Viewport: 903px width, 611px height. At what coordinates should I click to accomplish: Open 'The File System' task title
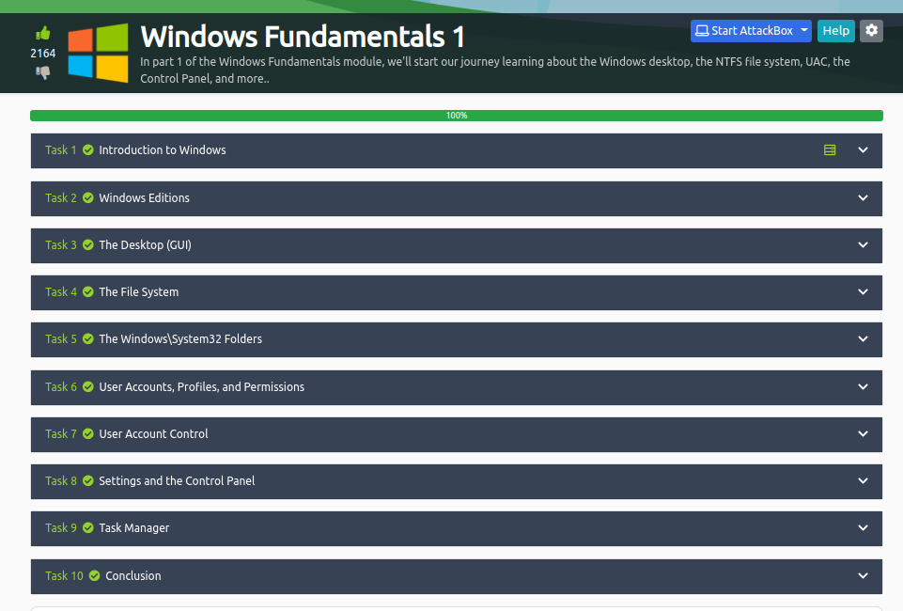coord(139,292)
